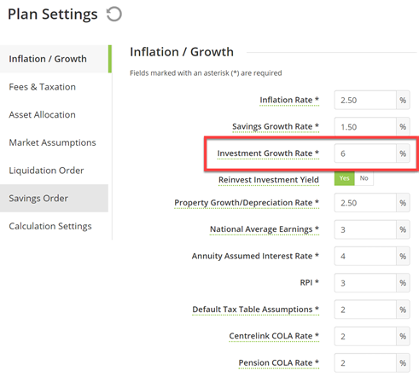Click the RPI input field

click(x=365, y=283)
